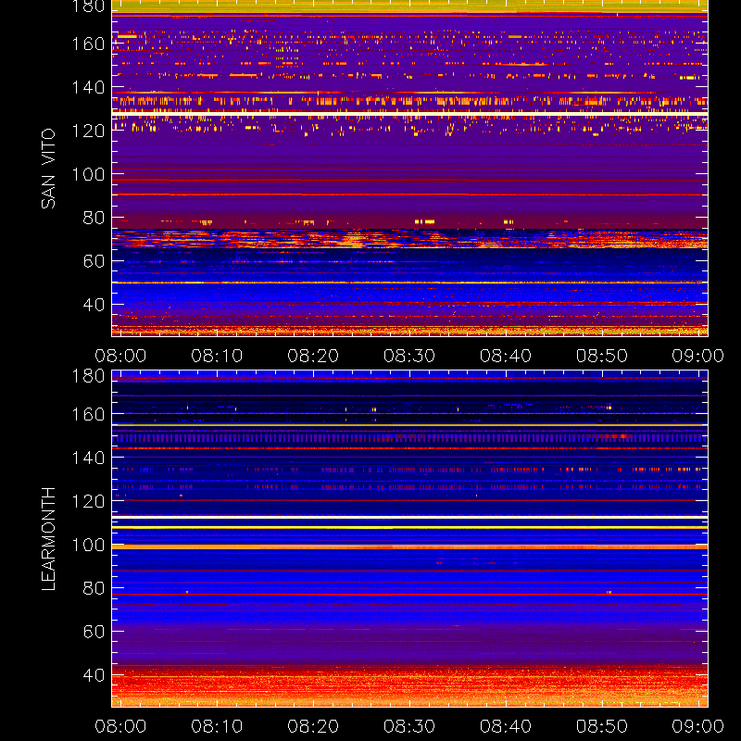Click 08:40 time label under LEARMONTH plot
The height and width of the screenshot is (741, 741).
(x=506, y=726)
